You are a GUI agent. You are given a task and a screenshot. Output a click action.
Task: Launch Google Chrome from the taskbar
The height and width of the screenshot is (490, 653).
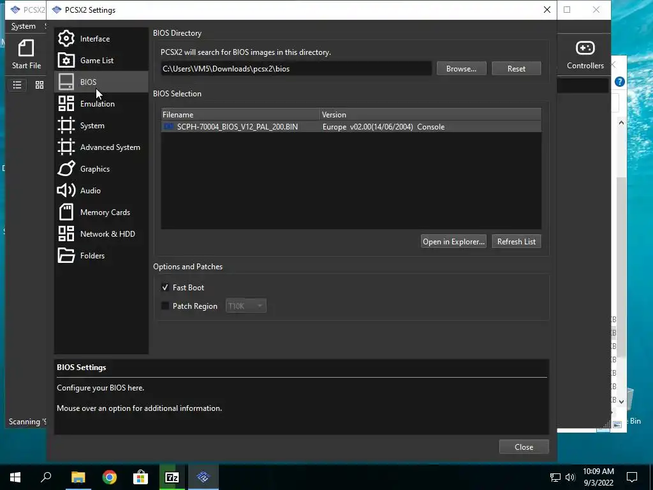(110, 477)
